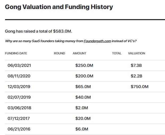Select the 06/03/2021 funding date
This screenshot has width=165, height=135.
tap(19, 66)
